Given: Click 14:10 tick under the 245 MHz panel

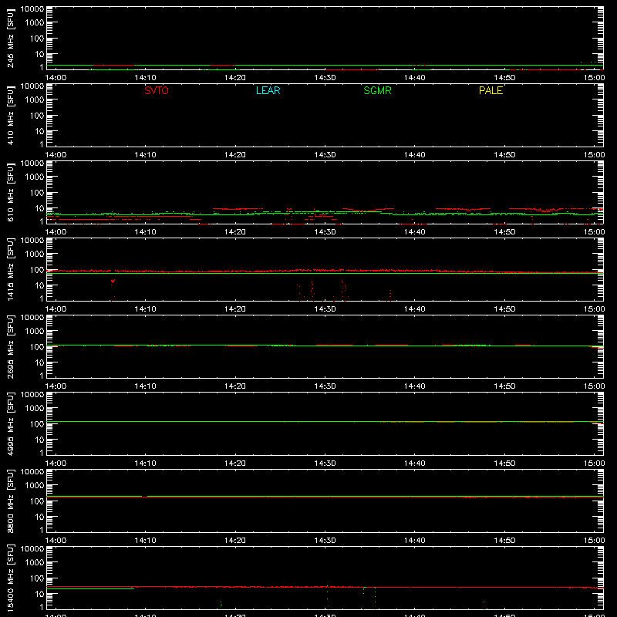Looking at the screenshot, I should [x=145, y=78].
